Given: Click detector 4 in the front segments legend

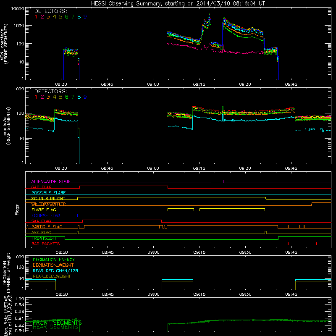Looking at the screenshot, I should [x=55, y=17].
